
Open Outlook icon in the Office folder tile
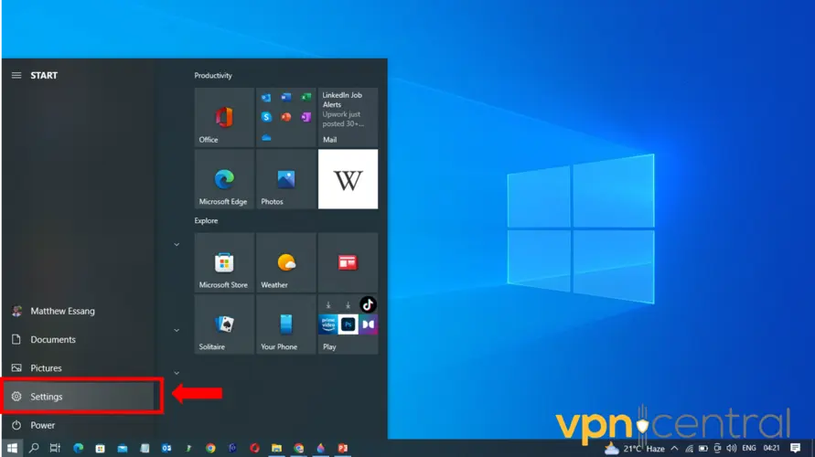[266, 97]
